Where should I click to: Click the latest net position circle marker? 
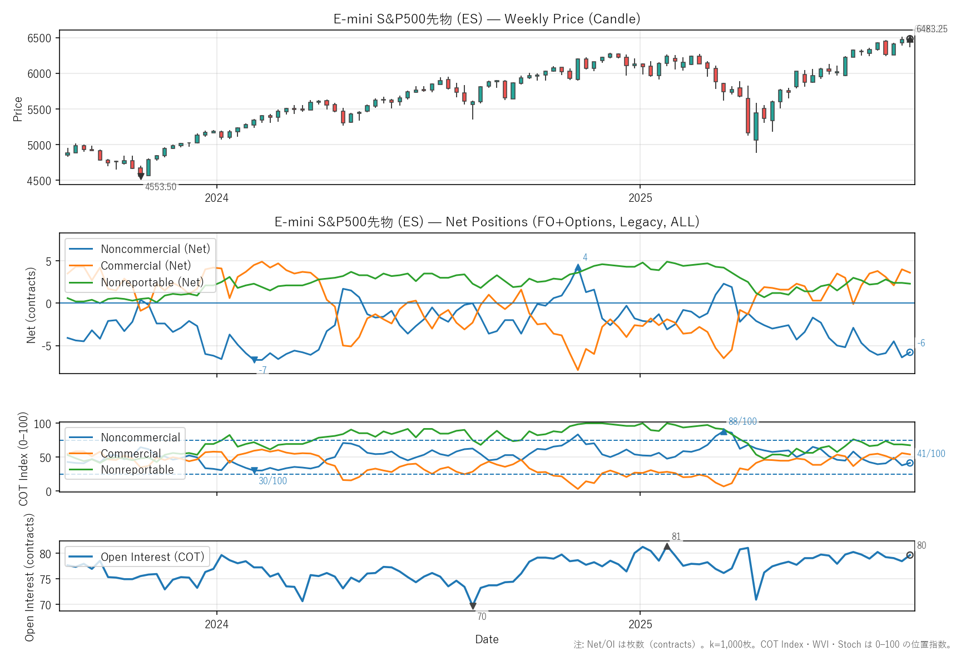click(x=910, y=352)
